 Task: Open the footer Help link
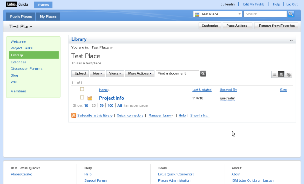[88, 174]
